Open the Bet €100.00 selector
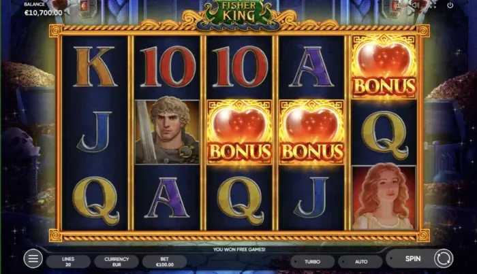This screenshot has height=274, width=477. 165,262
